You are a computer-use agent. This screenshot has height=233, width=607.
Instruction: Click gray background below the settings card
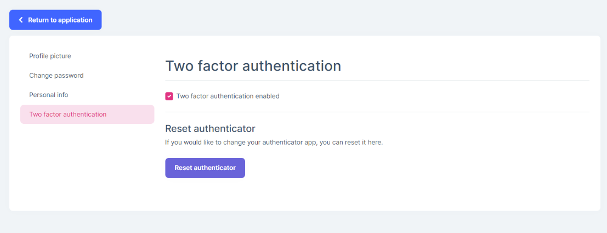[x=303, y=222]
